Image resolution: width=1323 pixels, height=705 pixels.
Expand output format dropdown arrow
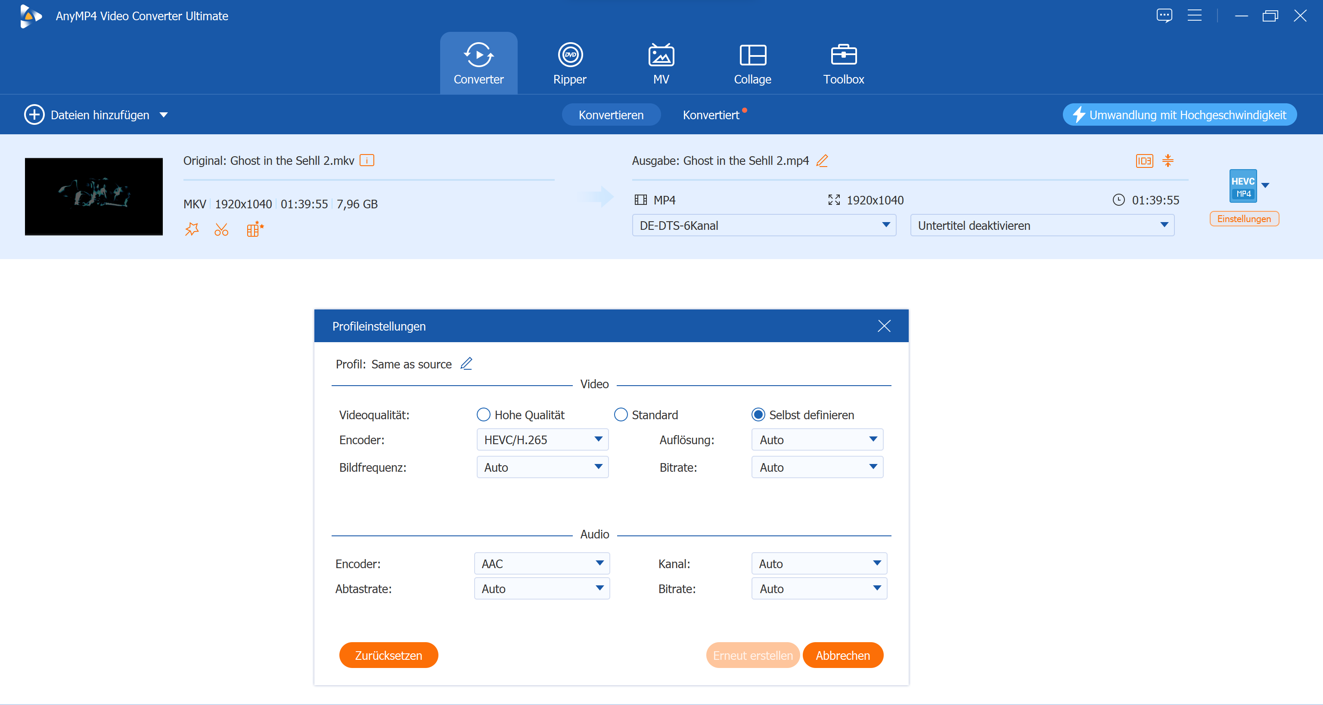coord(1265,185)
